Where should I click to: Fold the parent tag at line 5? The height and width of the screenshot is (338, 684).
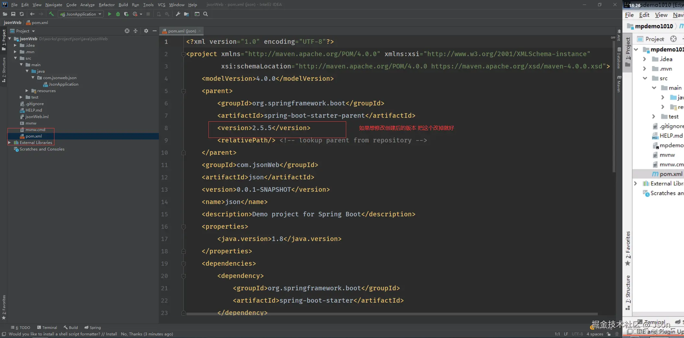pos(183,91)
